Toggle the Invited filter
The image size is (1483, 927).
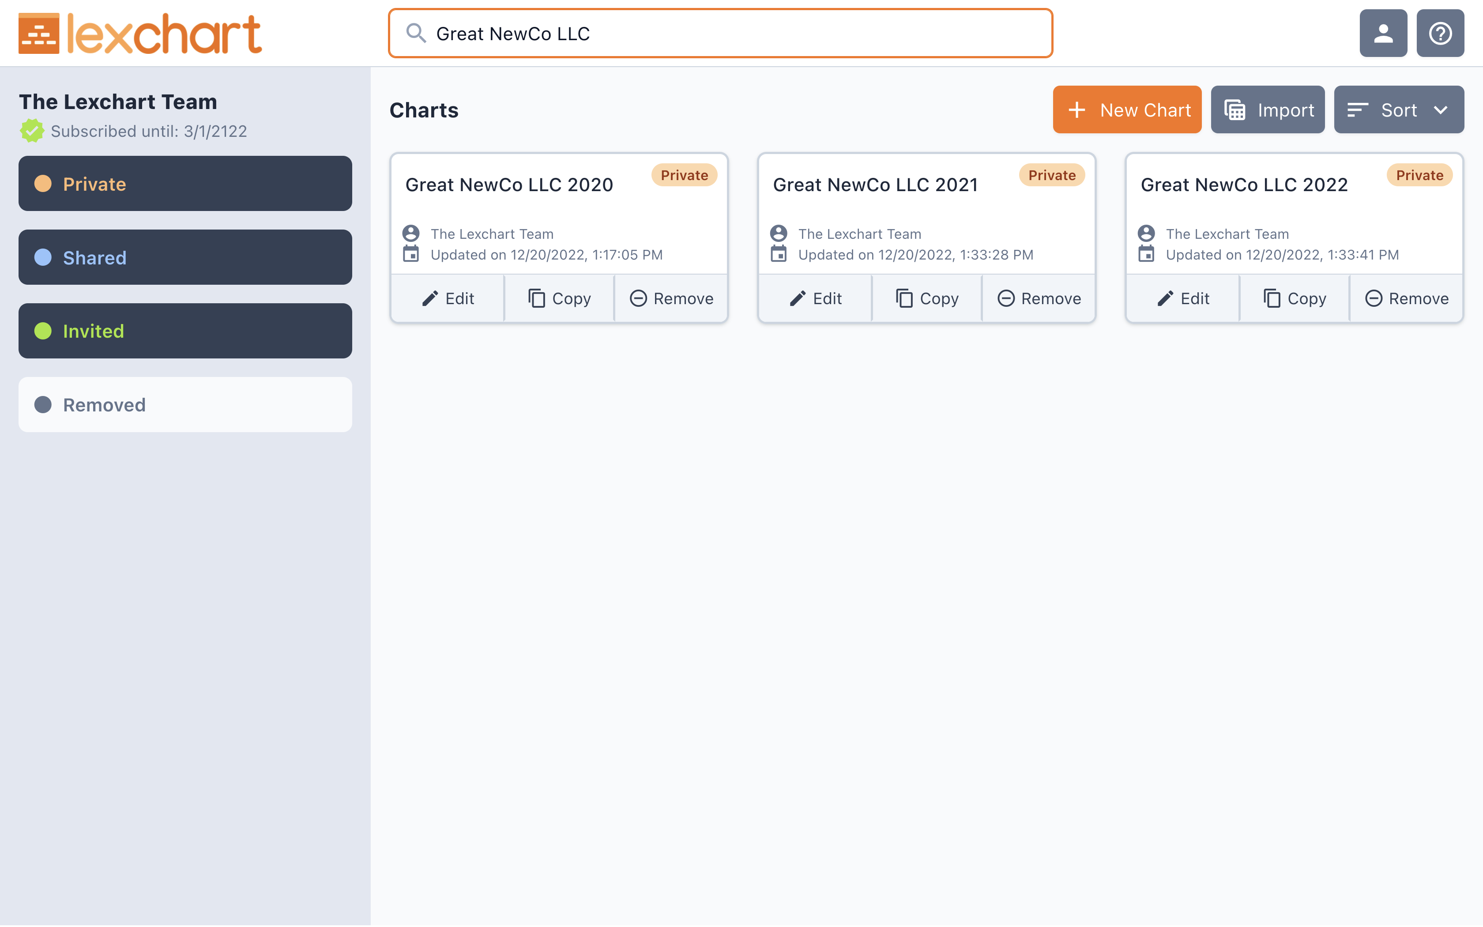click(185, 331)
